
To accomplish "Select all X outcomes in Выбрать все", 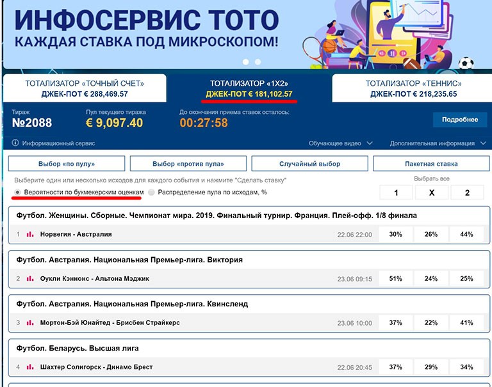I will click(x=431, y=193).
